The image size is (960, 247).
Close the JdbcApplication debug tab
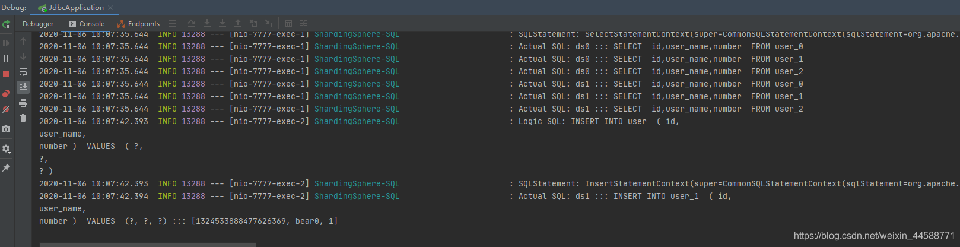click(x=110, y=8)
